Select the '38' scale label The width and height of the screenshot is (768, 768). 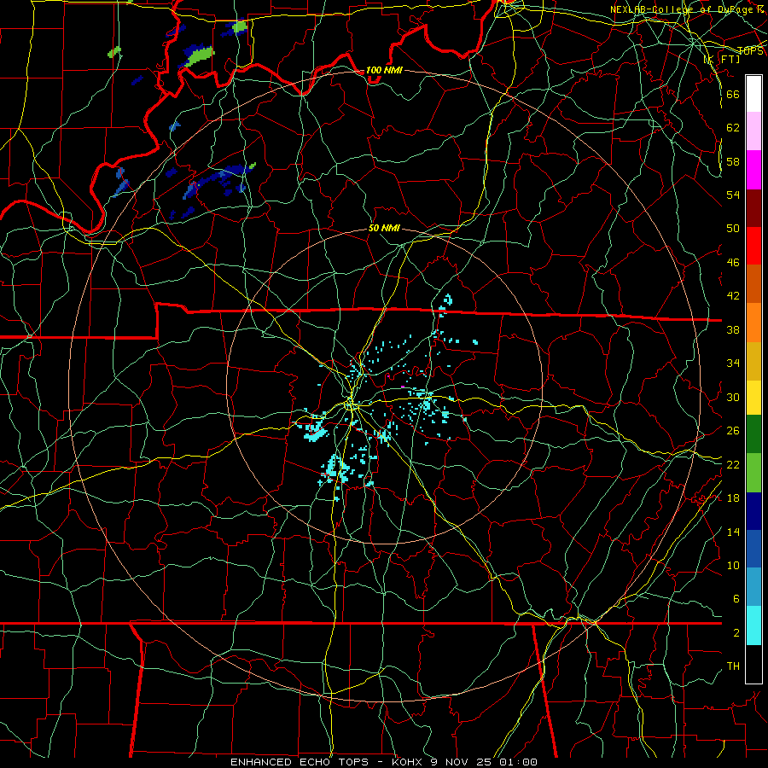733,330
